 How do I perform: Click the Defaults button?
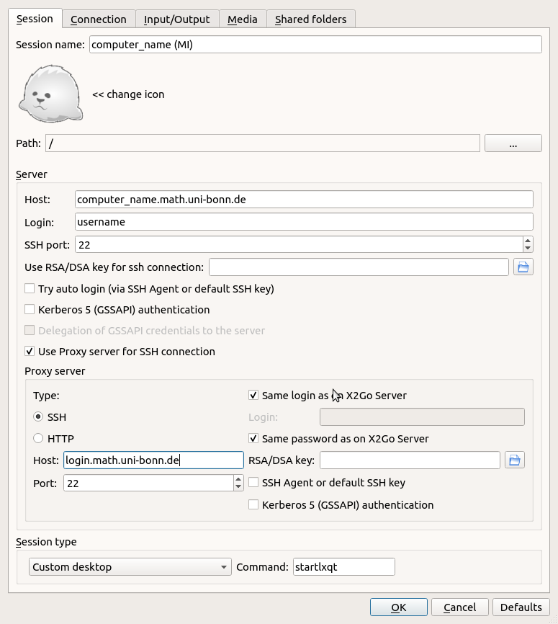coord(521,607)
